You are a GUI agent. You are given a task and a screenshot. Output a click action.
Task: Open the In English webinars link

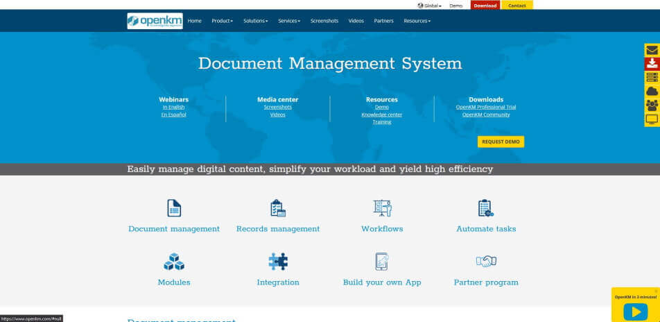[x=174, y=107]
